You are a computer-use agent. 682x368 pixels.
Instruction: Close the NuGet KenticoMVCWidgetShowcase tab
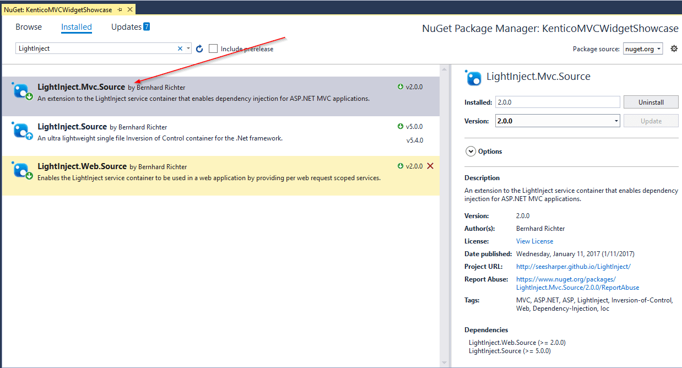[x=129, y=10]
